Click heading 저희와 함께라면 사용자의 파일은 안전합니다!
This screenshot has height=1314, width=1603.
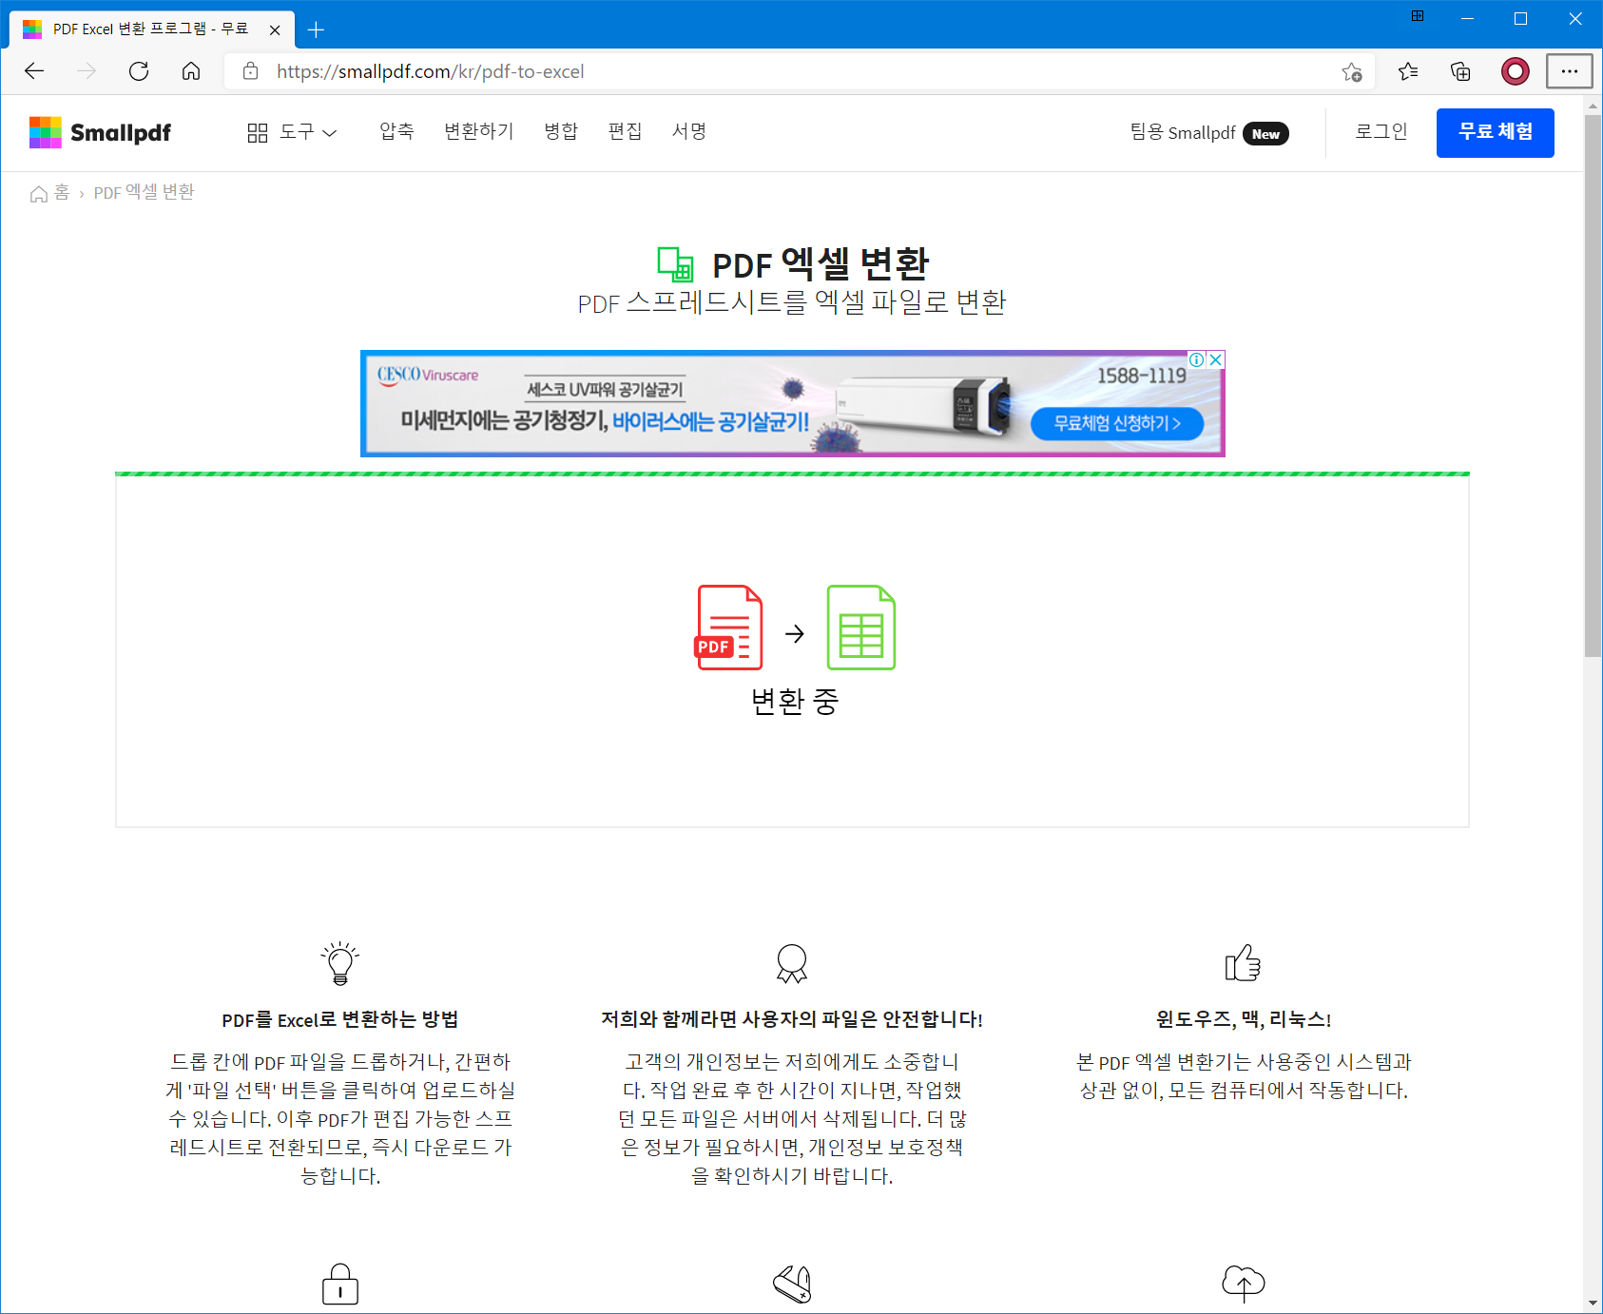[792, 1019]
